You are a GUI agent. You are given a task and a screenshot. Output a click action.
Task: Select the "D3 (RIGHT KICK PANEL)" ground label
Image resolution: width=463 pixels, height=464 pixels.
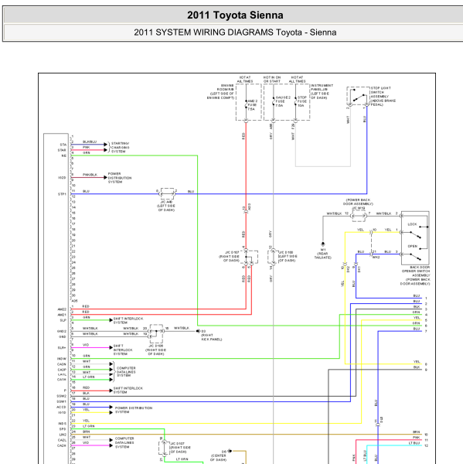click(x=212, y=336)
